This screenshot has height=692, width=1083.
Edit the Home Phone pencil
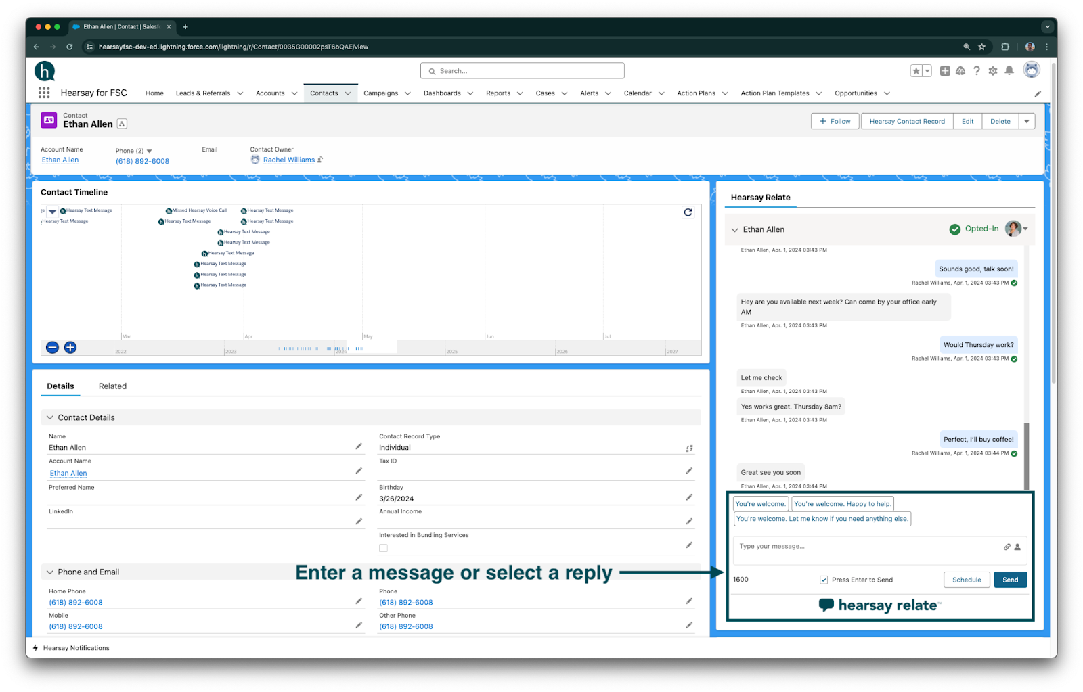[359, 601]
